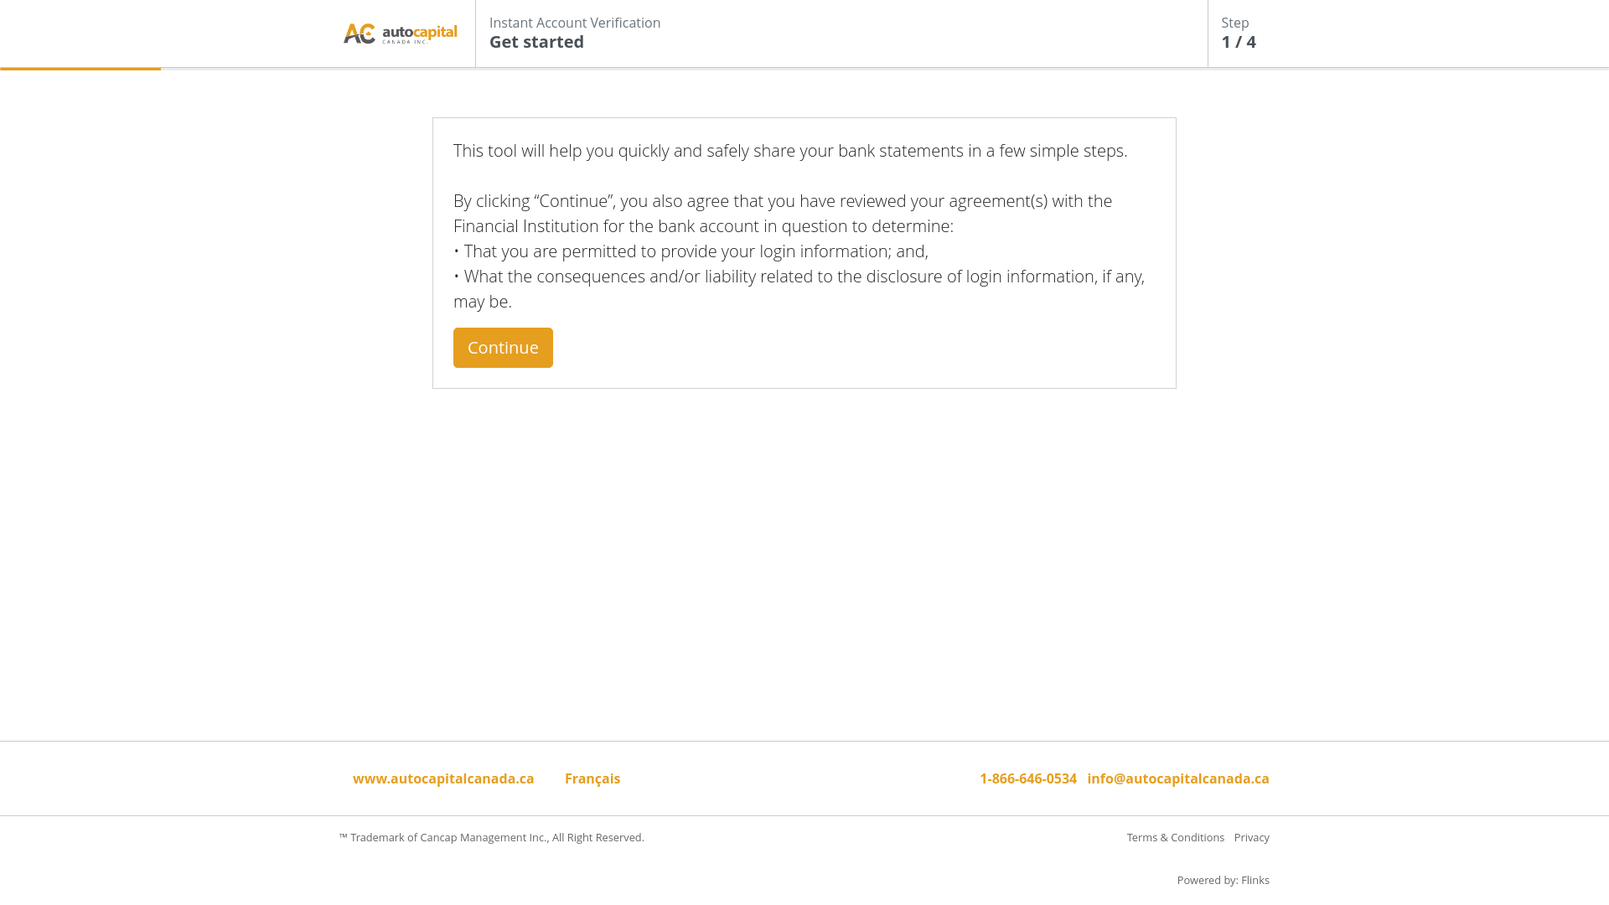This screenshot has width=1609, height=905.
Task: Call the phone number 1-866-646-0534
Action: [1028, 778]
